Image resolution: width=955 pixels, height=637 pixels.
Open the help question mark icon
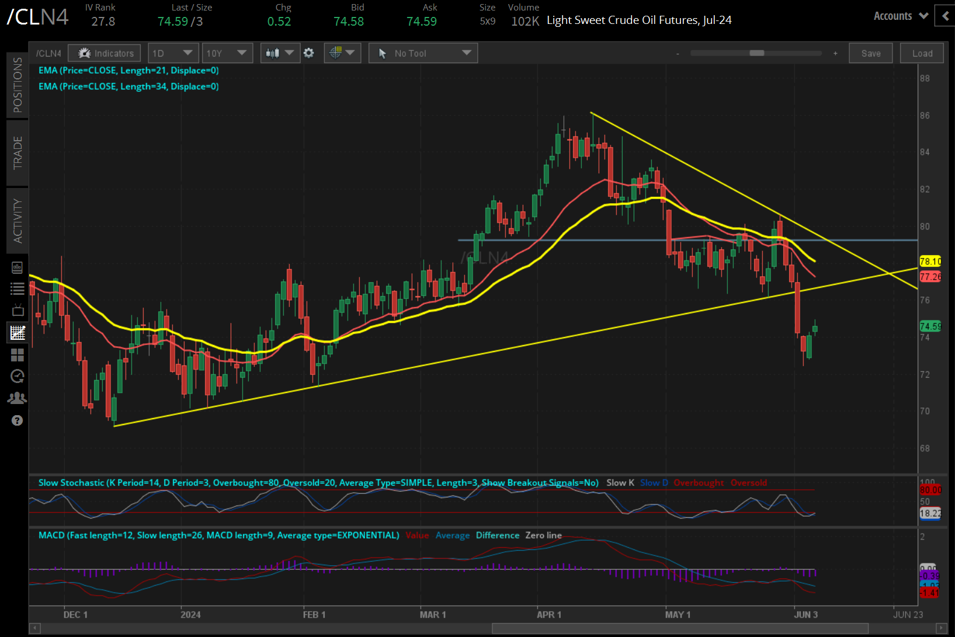[18, 420]
